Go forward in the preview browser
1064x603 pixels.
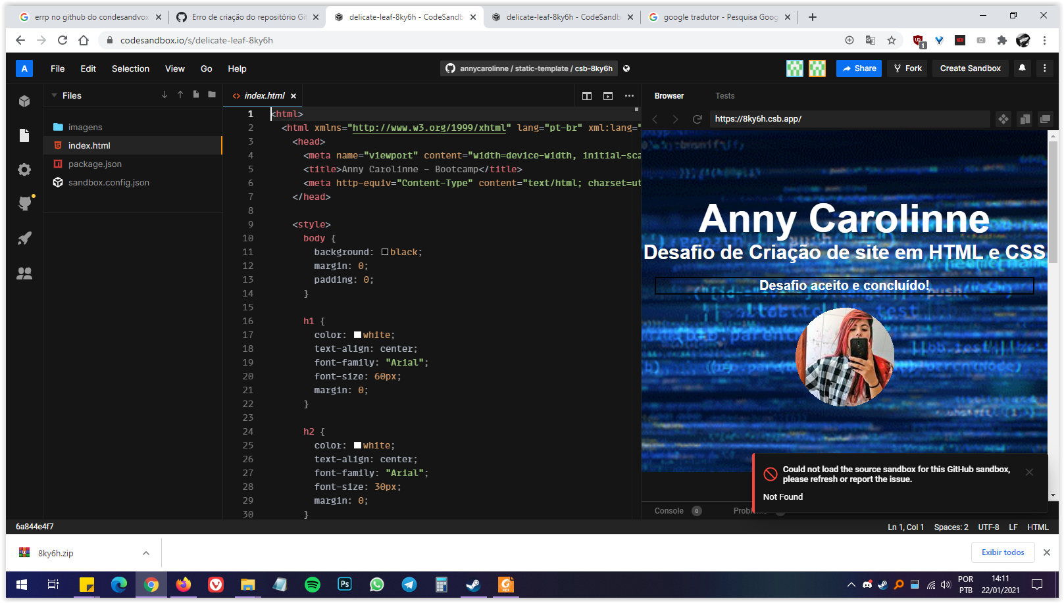click(x=675, y=119)
